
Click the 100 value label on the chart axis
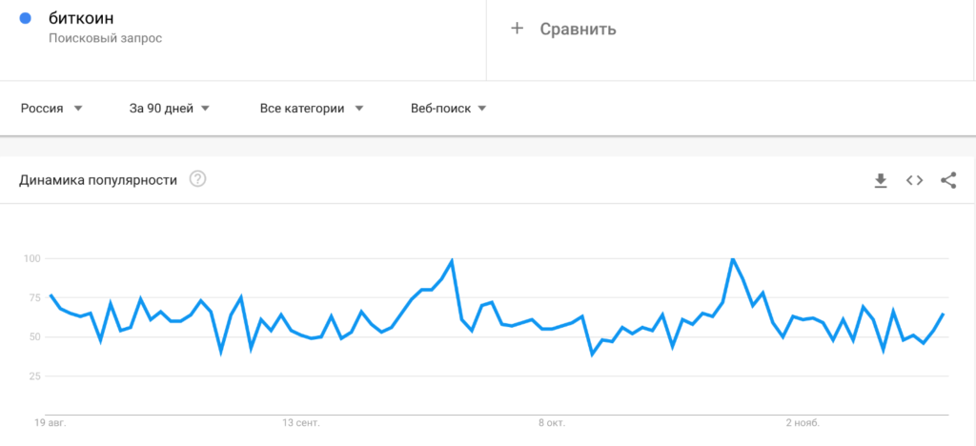[x=31, y=258]
